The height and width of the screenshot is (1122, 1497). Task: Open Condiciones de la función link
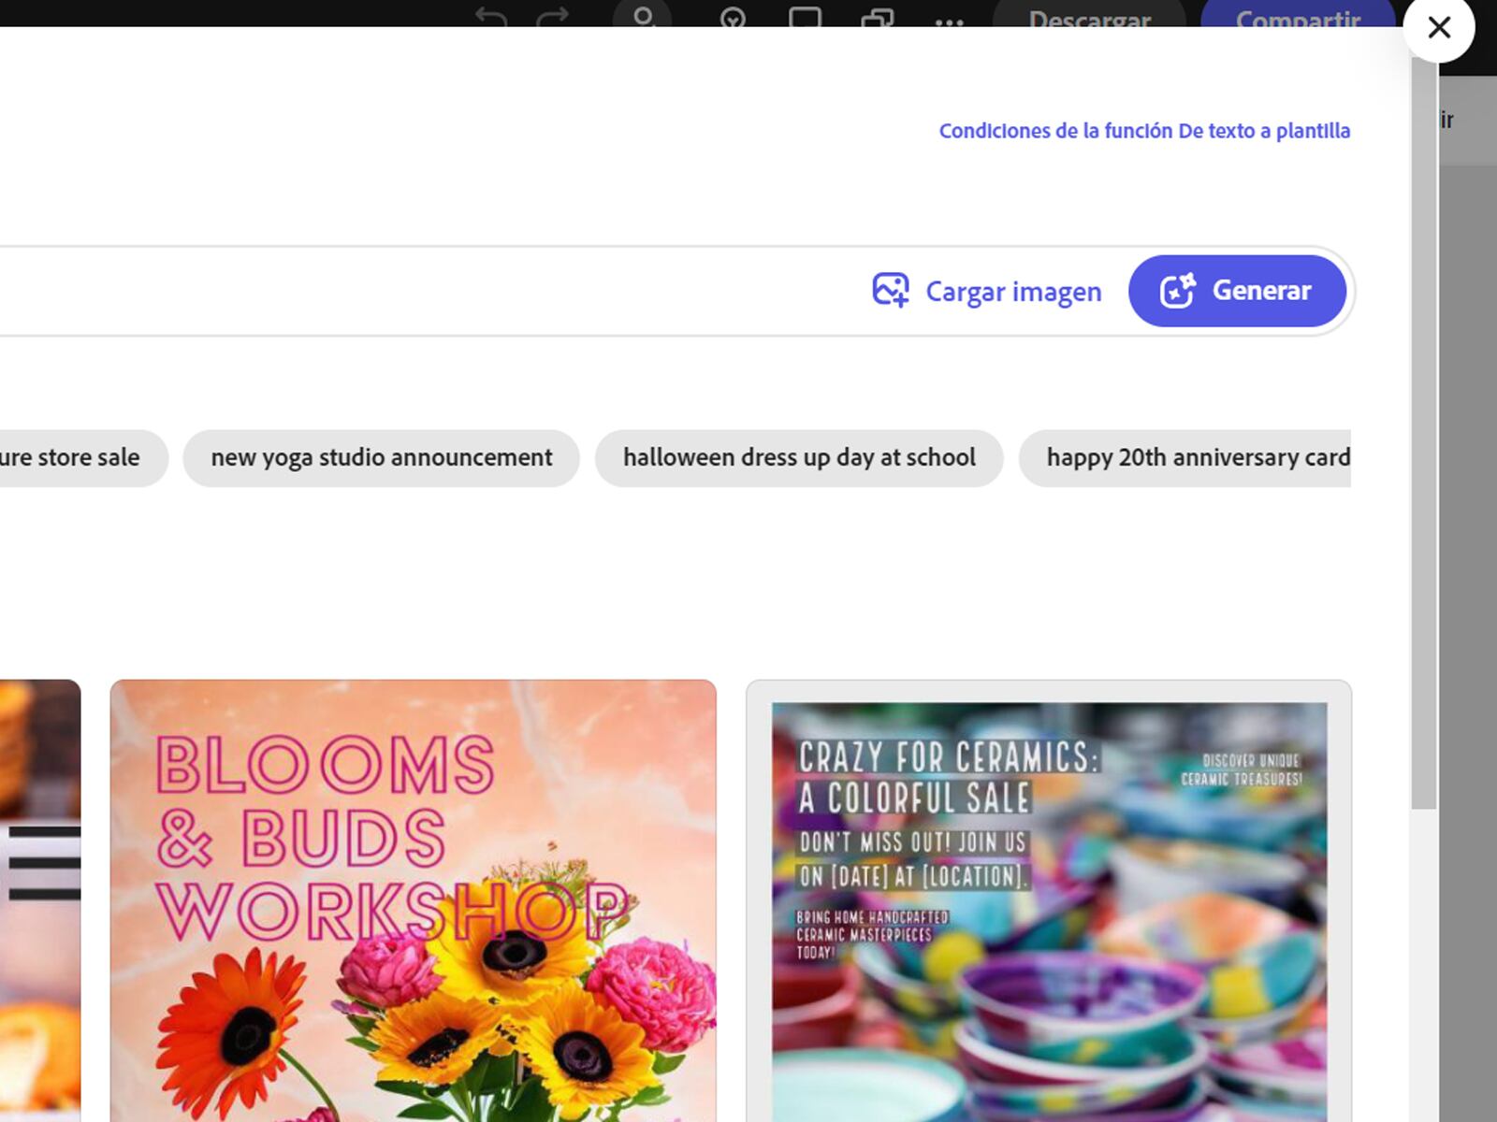pyautogui.click(x=1143, y=131)
